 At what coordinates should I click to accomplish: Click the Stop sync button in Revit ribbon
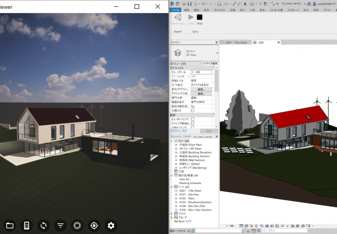(x=199, y=19)
